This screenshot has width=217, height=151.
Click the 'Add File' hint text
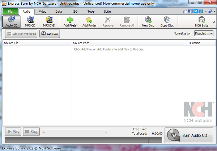tap(109, 49)
